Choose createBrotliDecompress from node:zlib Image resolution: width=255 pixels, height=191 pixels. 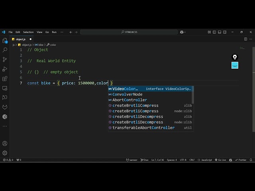150,122
